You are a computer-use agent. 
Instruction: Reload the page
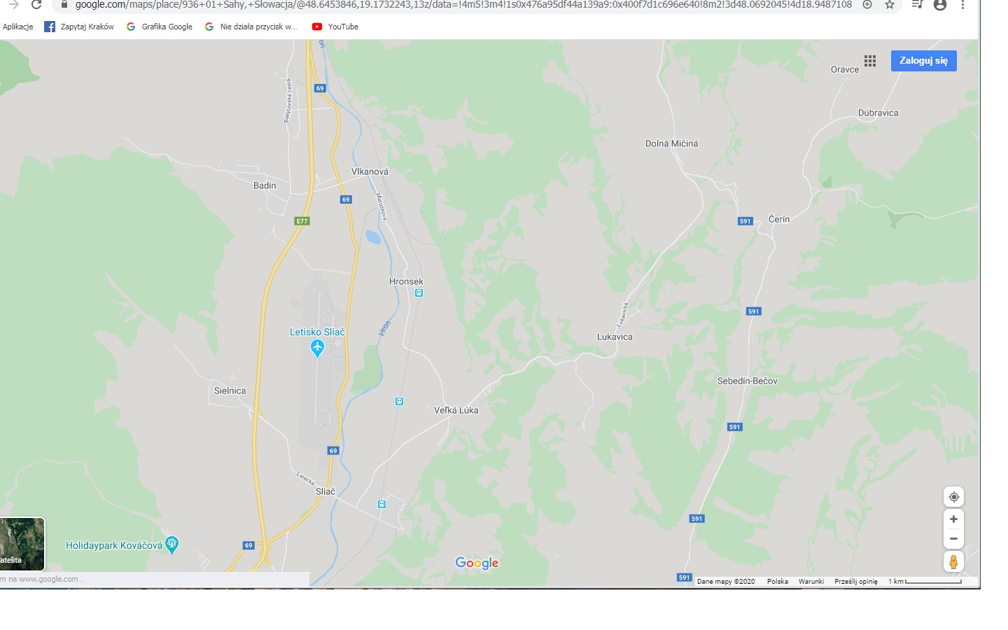point(36,5)
